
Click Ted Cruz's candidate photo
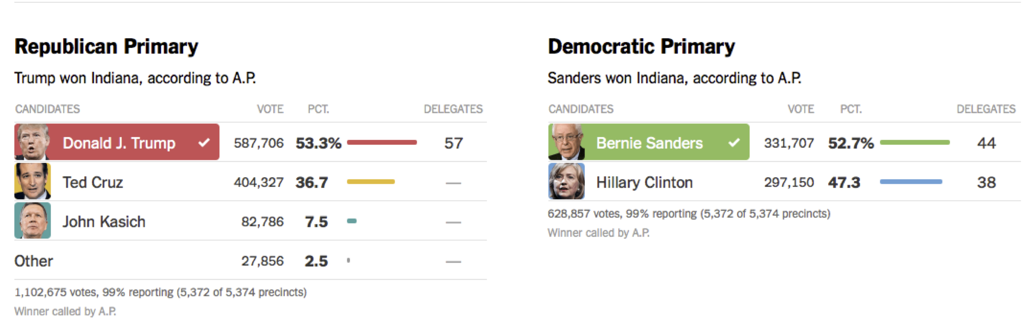[x=32, y=181]
